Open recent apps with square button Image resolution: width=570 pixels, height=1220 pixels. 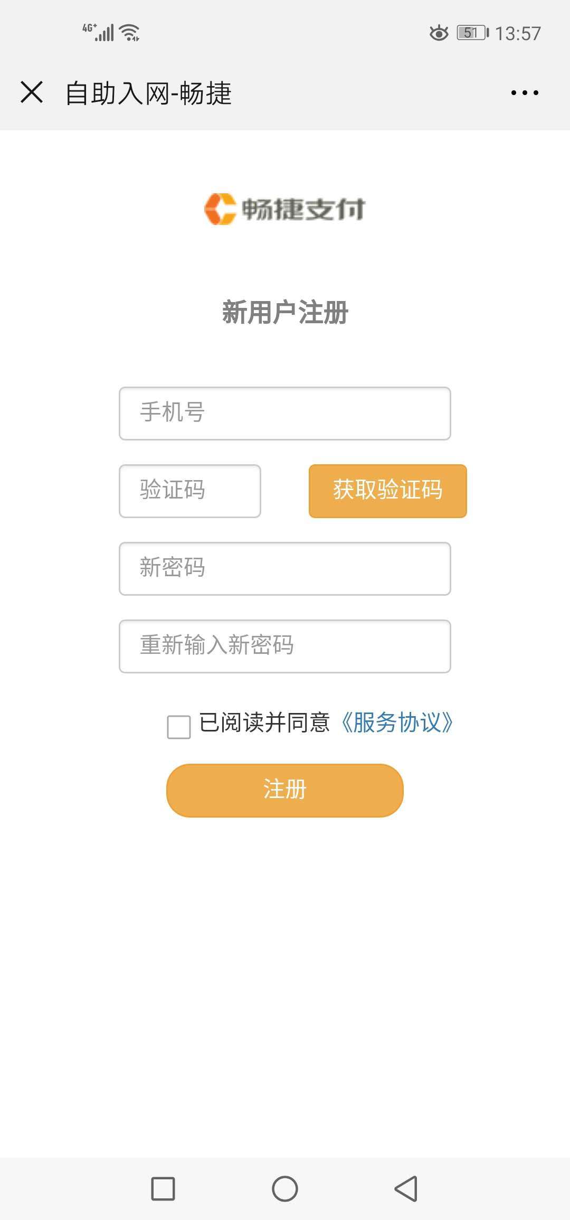[x=163, y=1189]
